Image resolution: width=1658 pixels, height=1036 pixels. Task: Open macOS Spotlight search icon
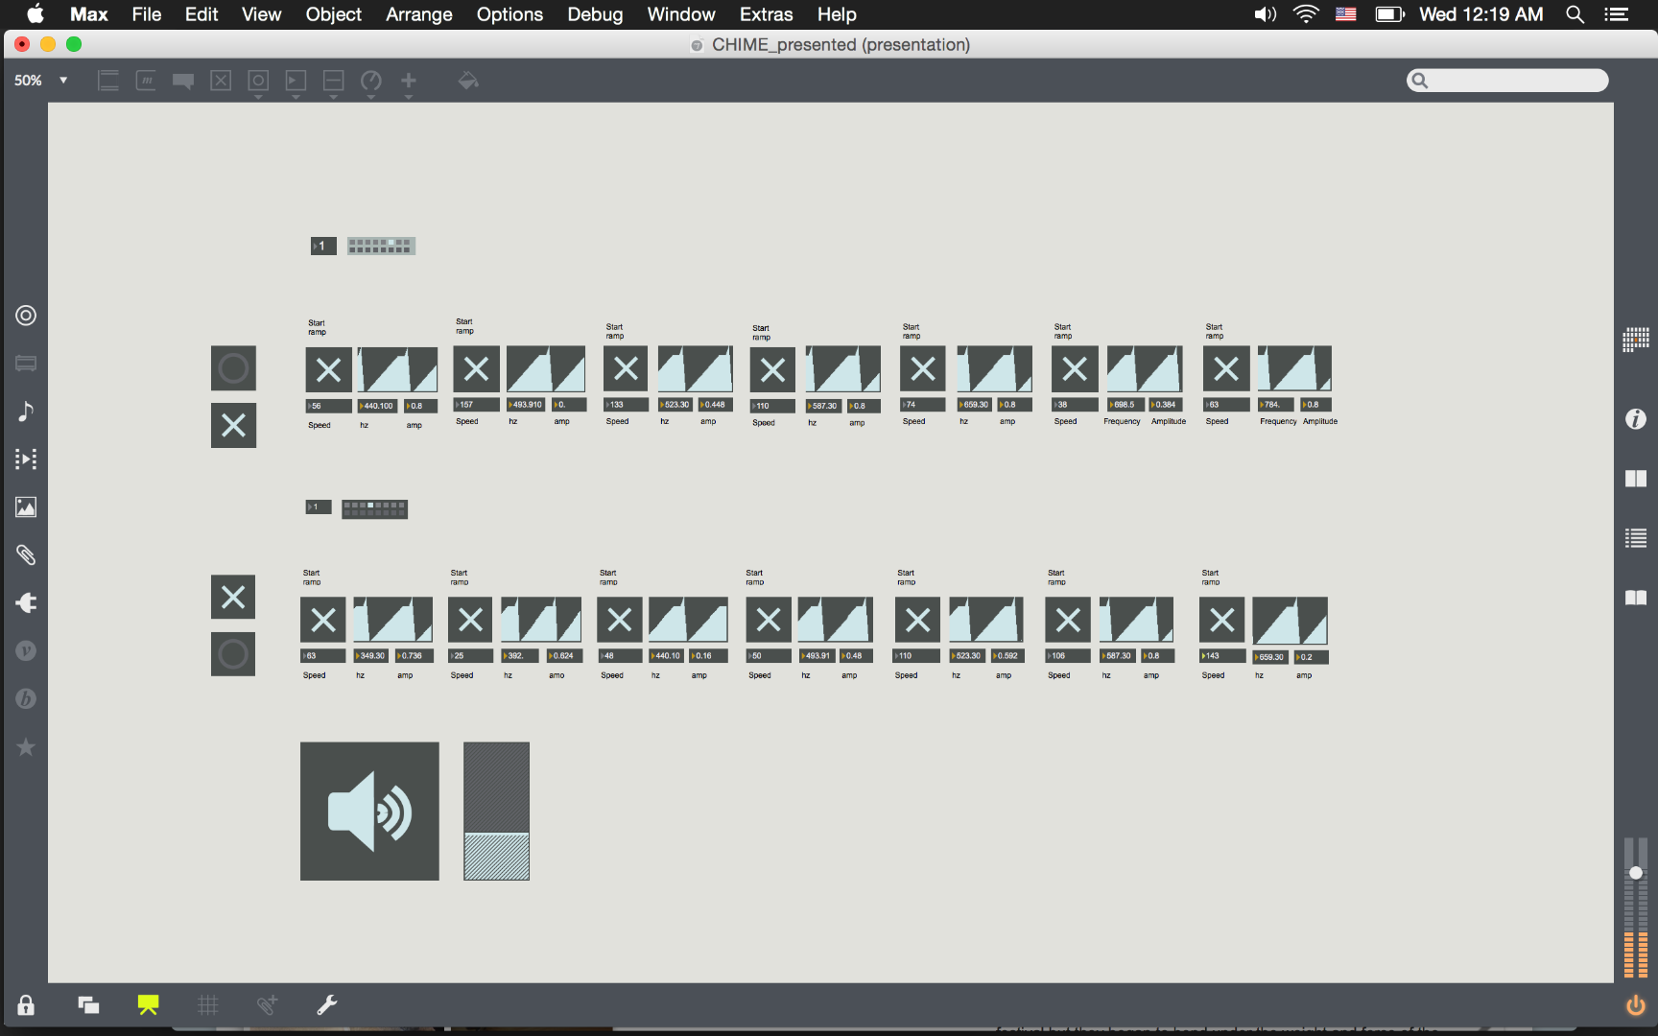coord(1575,14)
